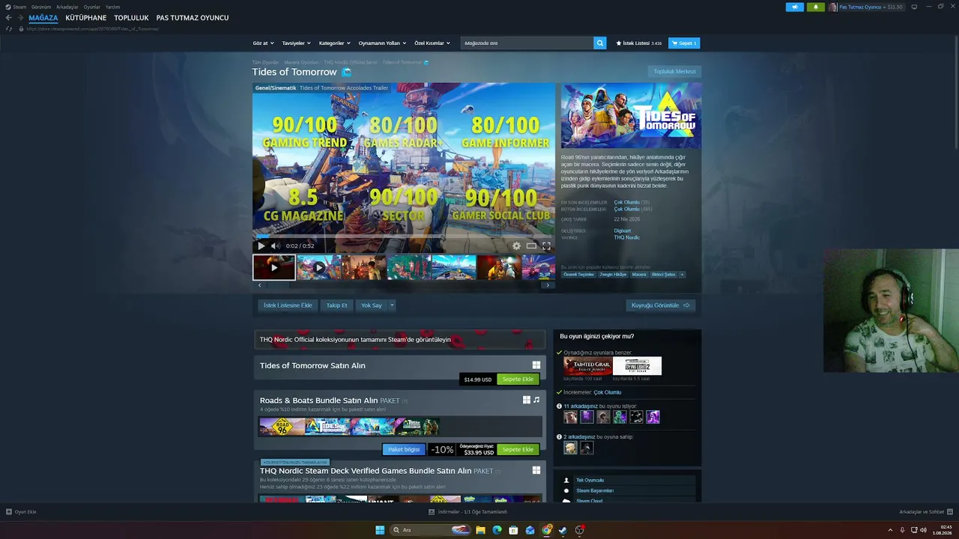
Task: Click the Takip Et button
Action: click(336, 305)
